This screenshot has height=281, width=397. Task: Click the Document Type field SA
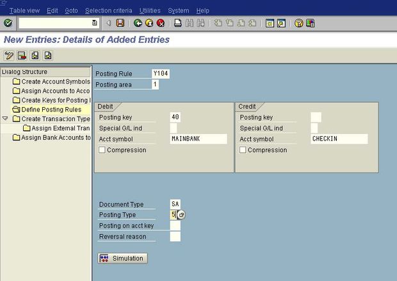[175, 204]
